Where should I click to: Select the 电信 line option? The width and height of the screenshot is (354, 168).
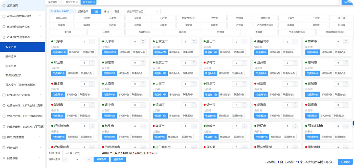coord(96,12)
